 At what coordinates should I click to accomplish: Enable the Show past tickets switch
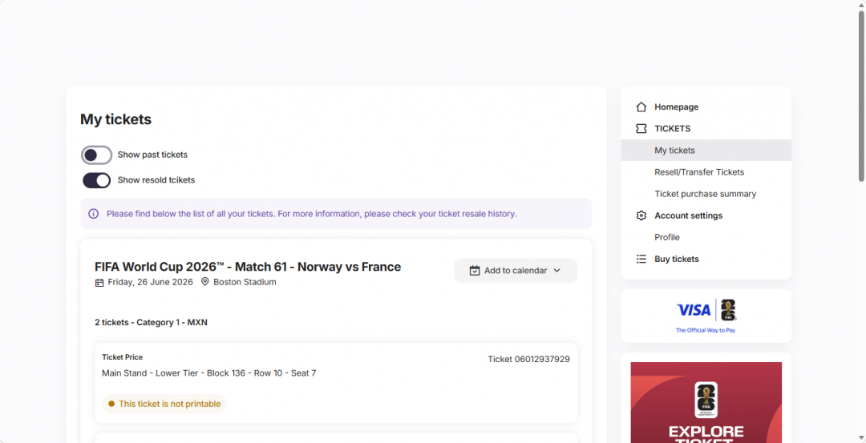click(x=97, y=155)
